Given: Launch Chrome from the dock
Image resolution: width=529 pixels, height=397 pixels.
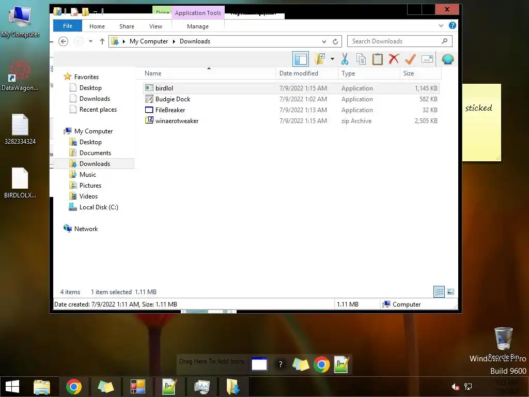Looking at the screenshot, I should [x=321, y=364].
